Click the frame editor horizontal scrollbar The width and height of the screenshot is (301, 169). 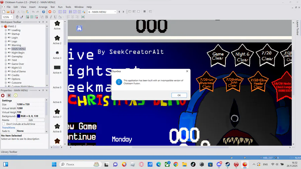(180, 147)
